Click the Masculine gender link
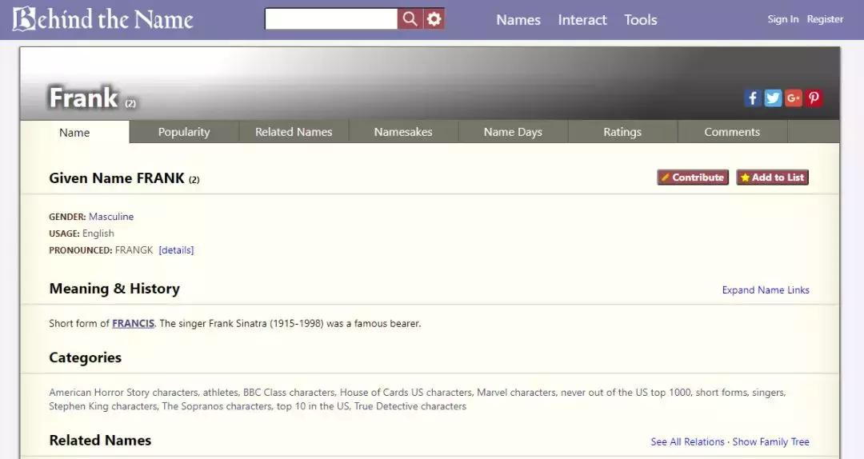This screenshot has width=864, height=459. 111,217
